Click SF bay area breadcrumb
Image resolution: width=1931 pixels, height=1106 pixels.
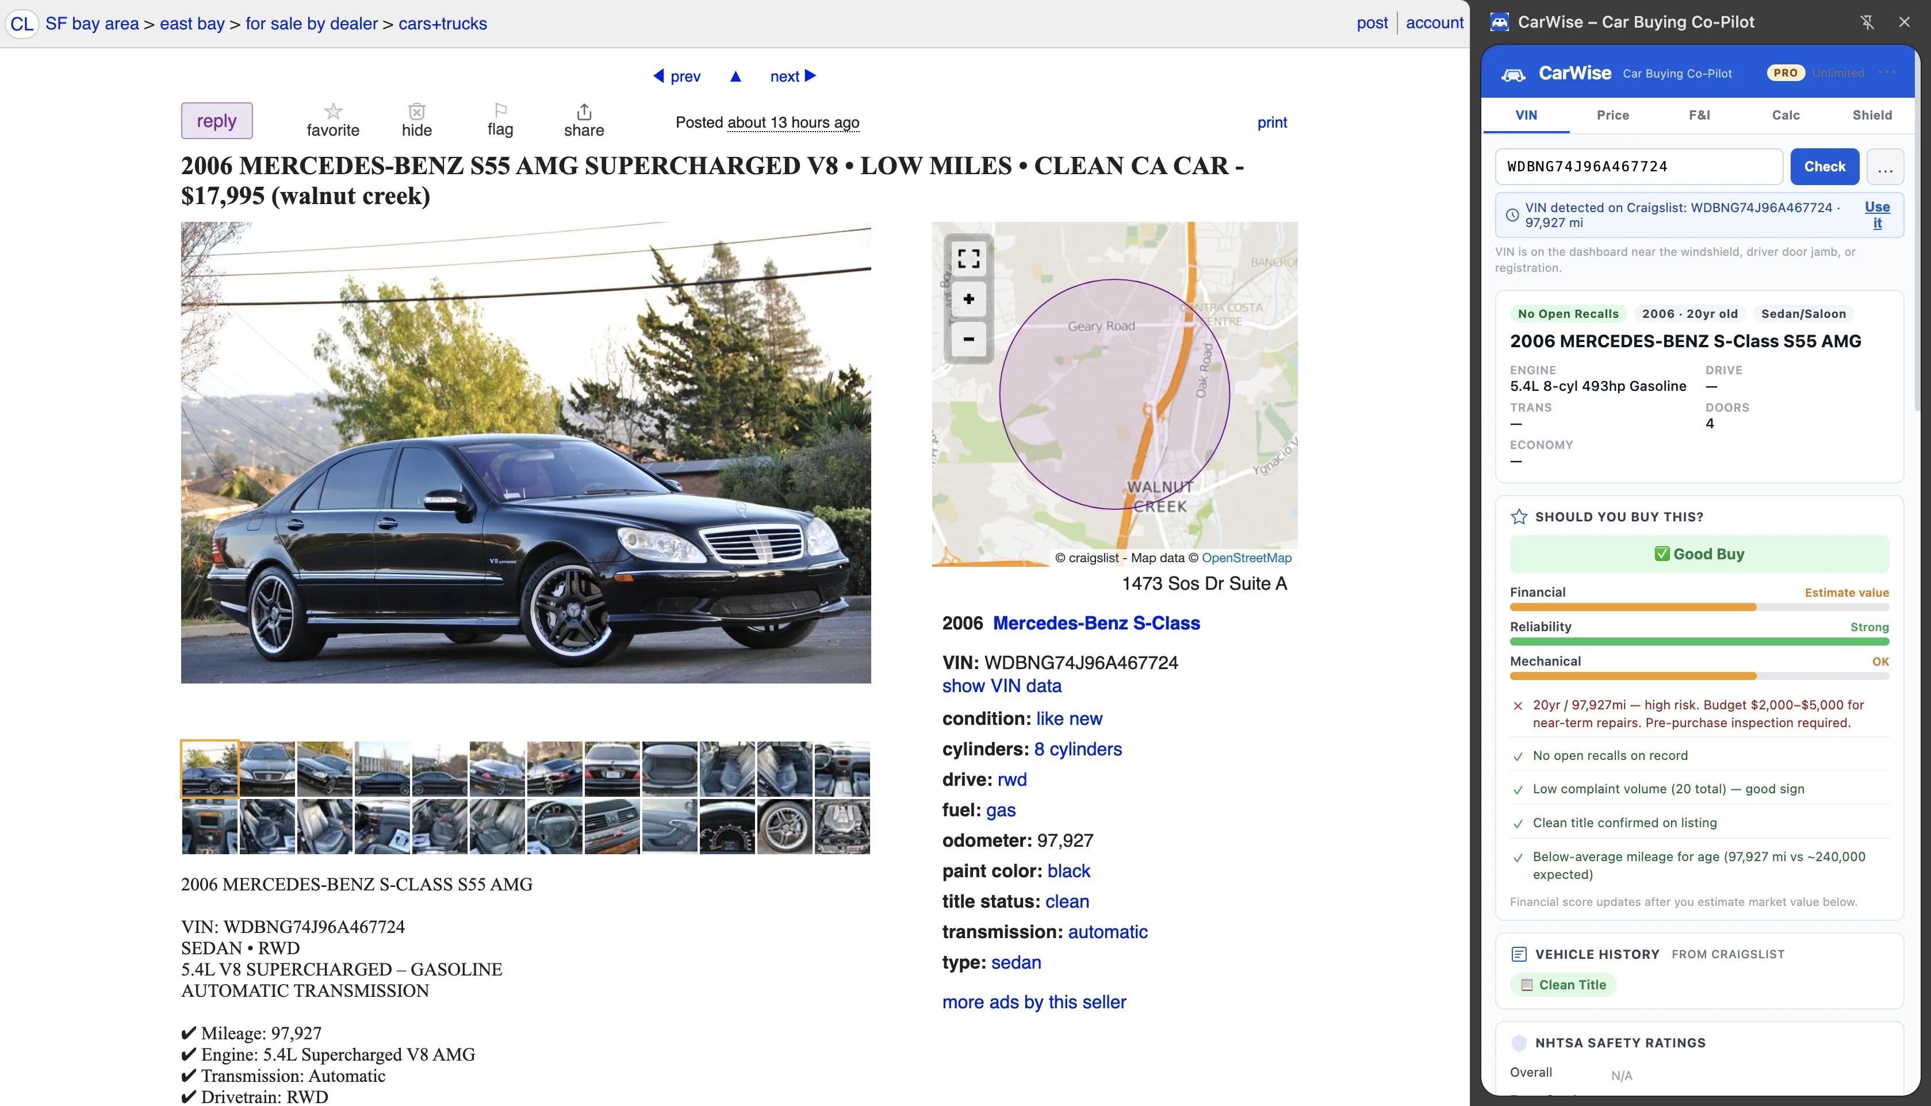pos(92,24)
